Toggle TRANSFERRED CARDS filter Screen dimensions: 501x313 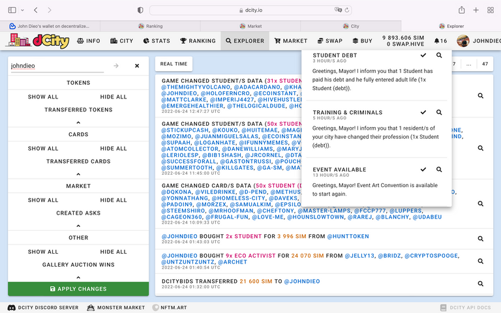[78, 162]
